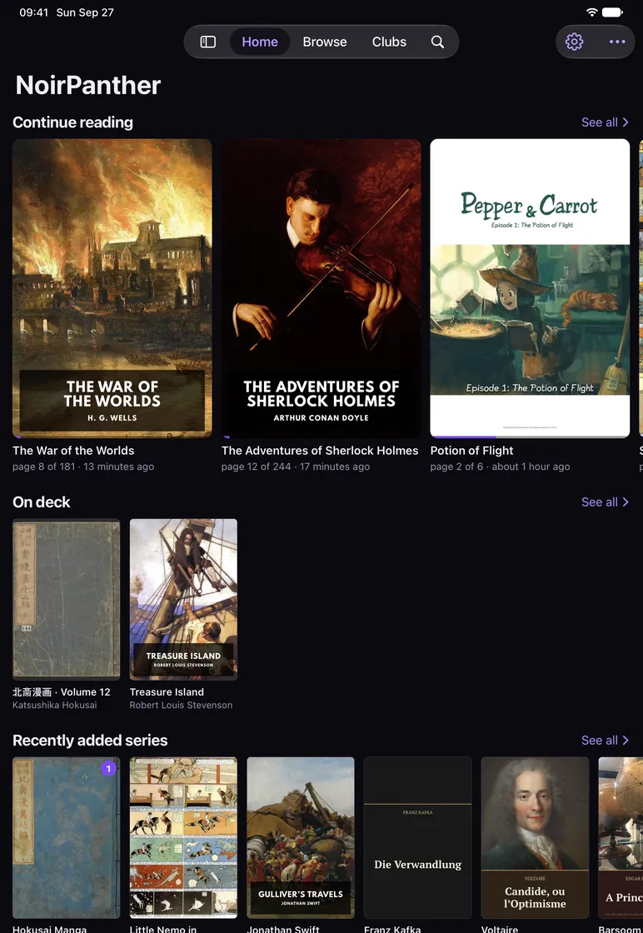Open the Hokusai Volume 12 cover
643x933 pixels.
click(x=66, y=599)
